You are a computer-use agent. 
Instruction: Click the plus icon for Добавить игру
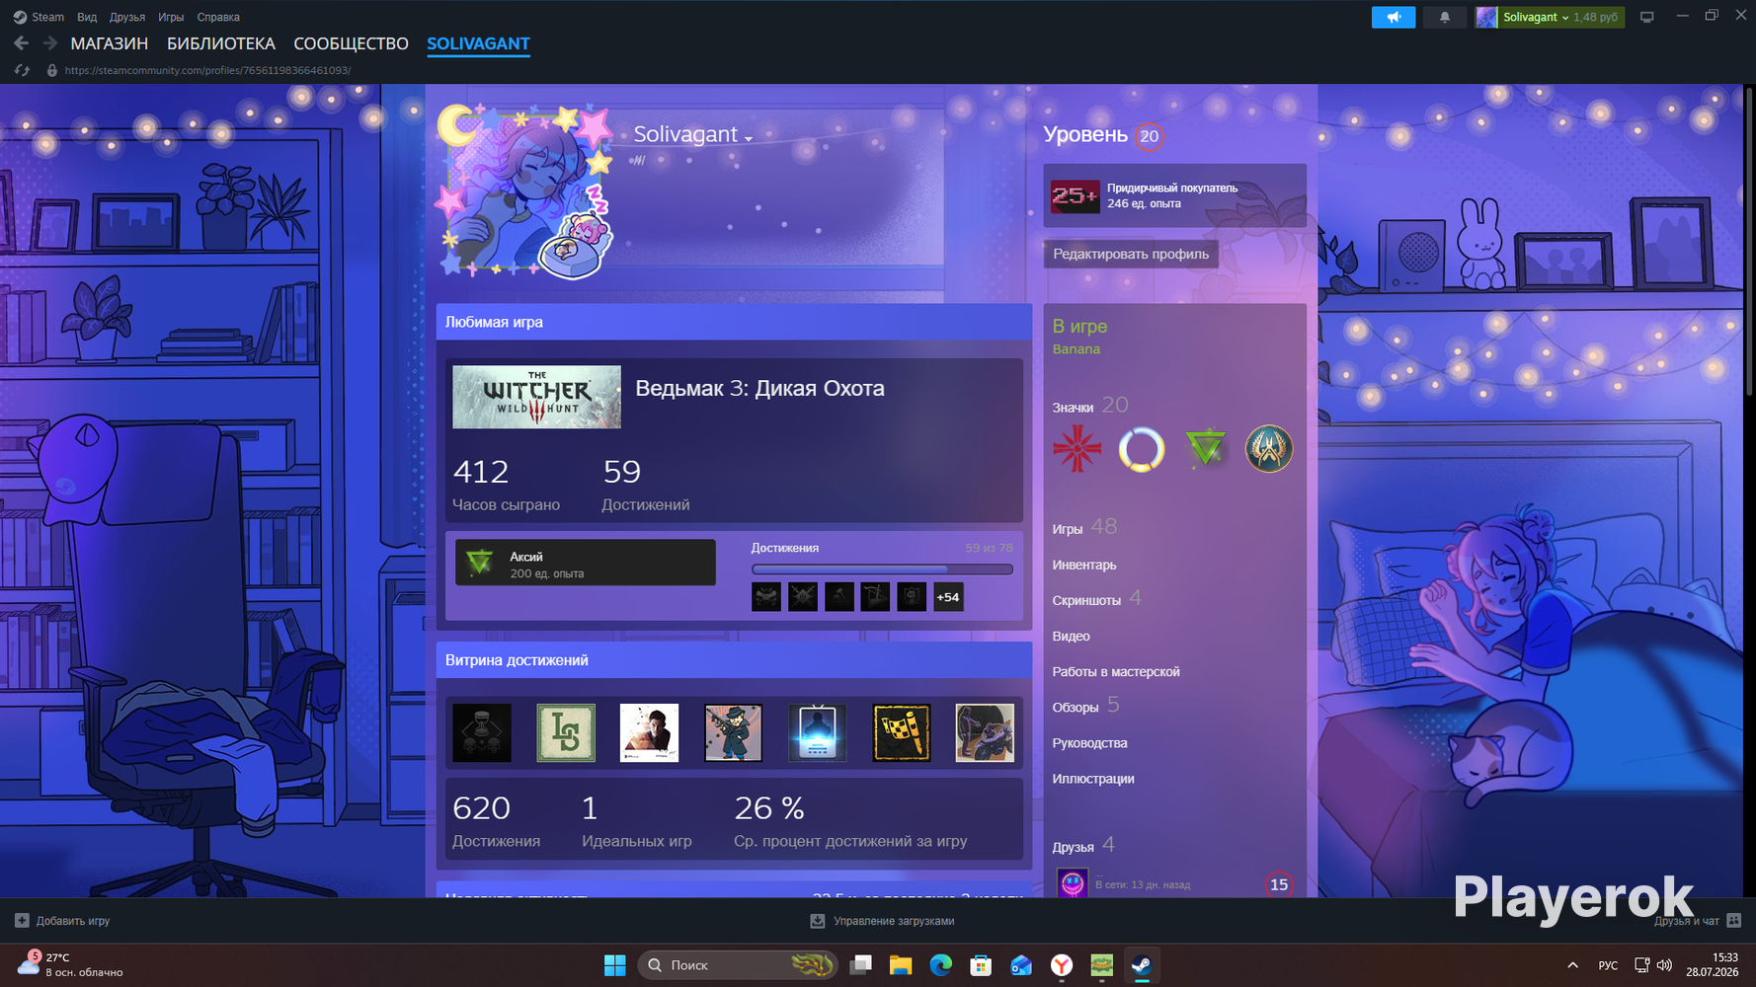(22, 921)
